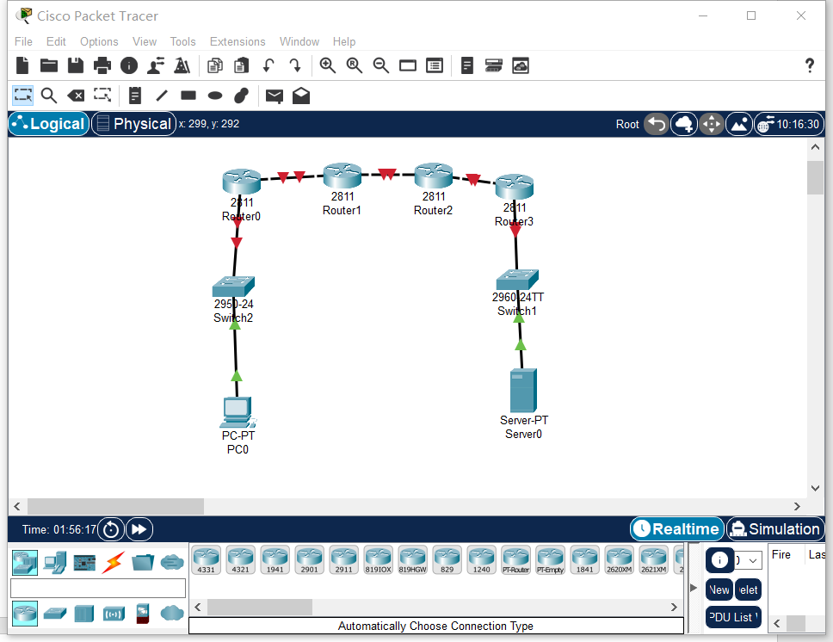Open the Tools menu
833x642 pixels.
182,41
